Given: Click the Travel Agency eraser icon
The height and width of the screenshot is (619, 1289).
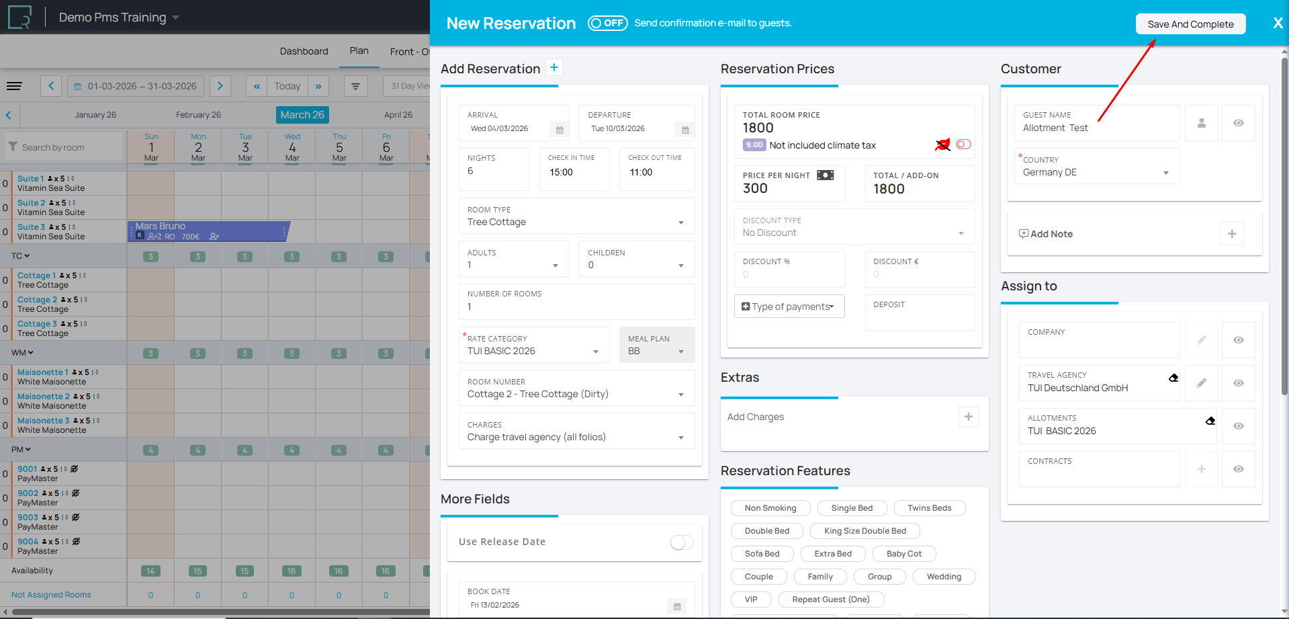Looking at the screenshot, I should 1173,378.
